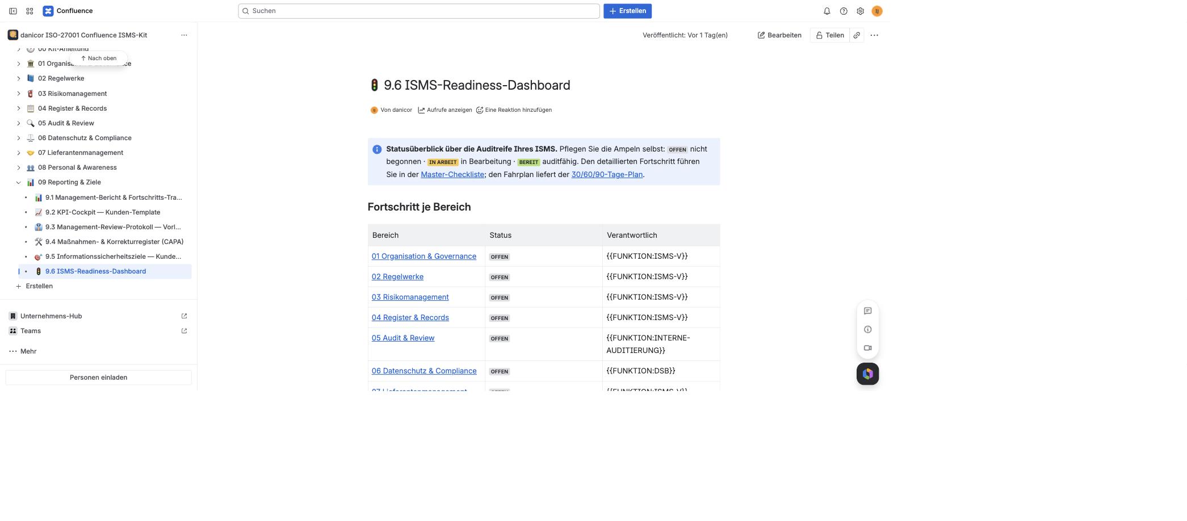This screenshot has height=521, width=1187.
Task: Collapse the 09 Reporting & Ziele node
Action: tap(18, 182)
